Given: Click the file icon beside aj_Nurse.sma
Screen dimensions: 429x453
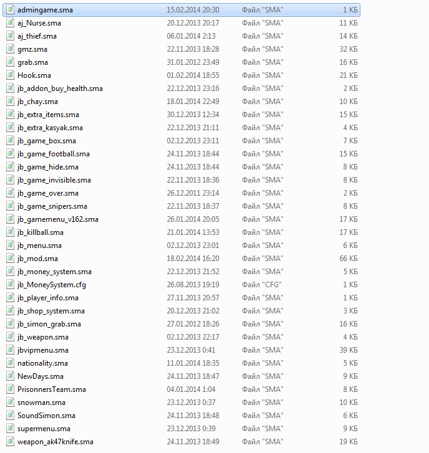Looking at the screenshot, I should pos(10,23).
